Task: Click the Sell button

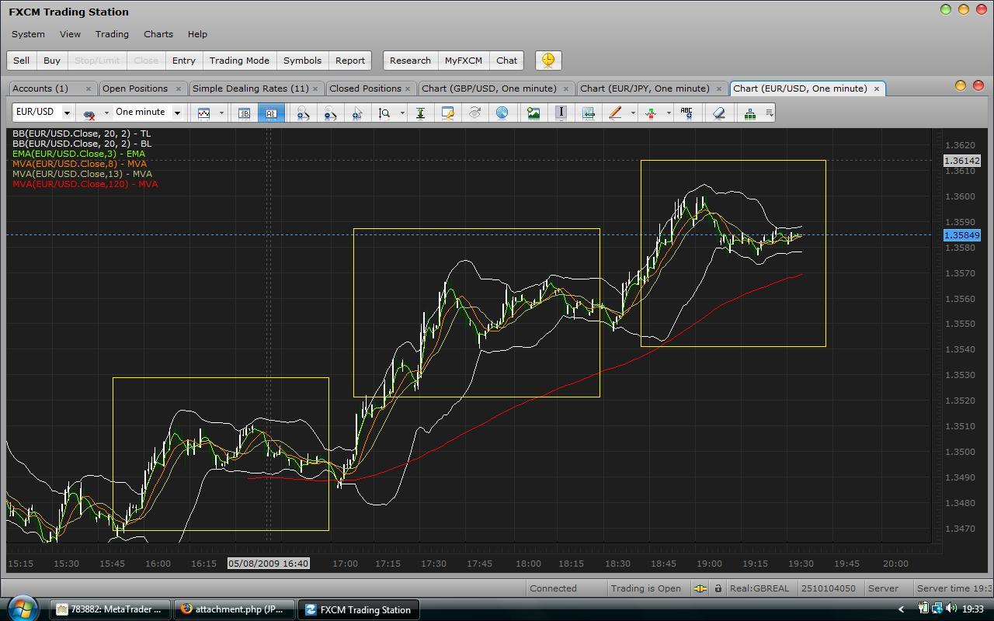Action: tap(22, 61)
